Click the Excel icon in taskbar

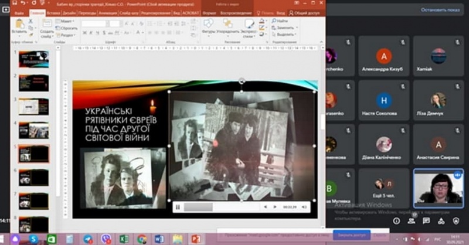point(124,239)
